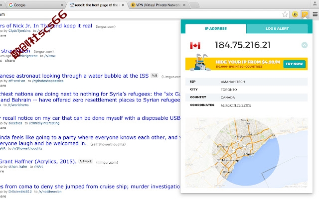Open the Grant Haffner (Acrylics, 2015) post
319x199 pixels.
coord(38,161)
